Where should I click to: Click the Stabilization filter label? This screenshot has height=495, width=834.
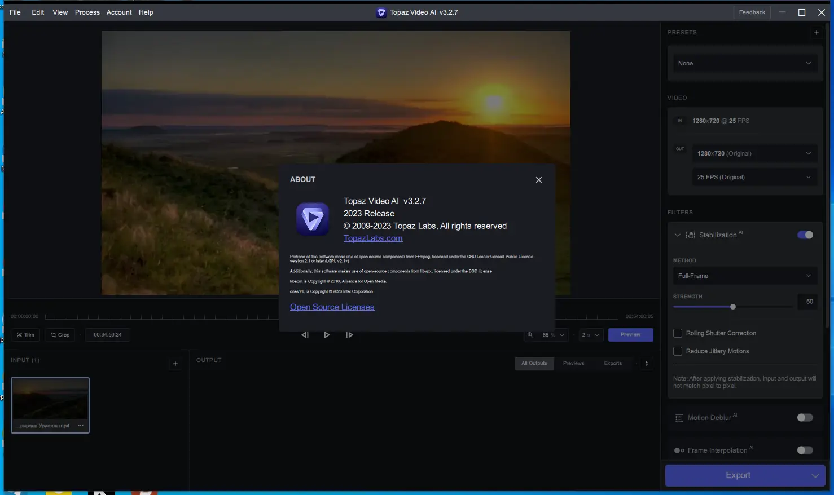(x=718, y=235)
